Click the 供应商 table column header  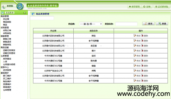(53, 31)
